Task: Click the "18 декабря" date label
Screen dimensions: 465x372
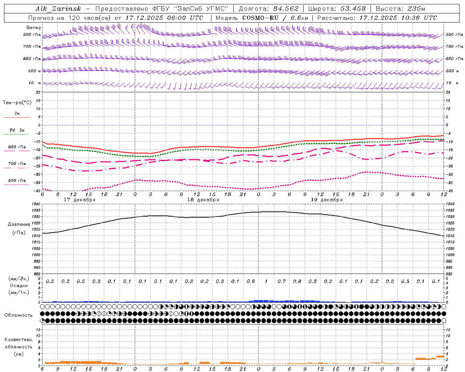Action: 203,200
